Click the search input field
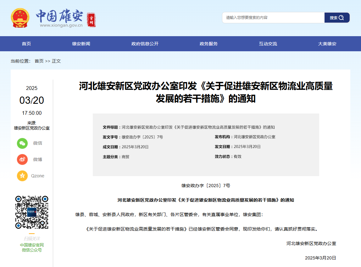The height and width of the screenshot is (267, 361). click(273, 18)
